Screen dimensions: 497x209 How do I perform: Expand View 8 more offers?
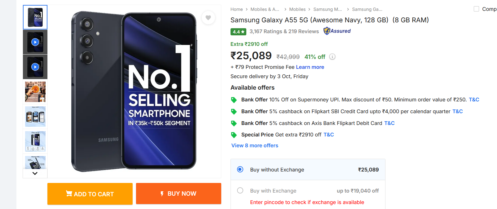[255, 145]
